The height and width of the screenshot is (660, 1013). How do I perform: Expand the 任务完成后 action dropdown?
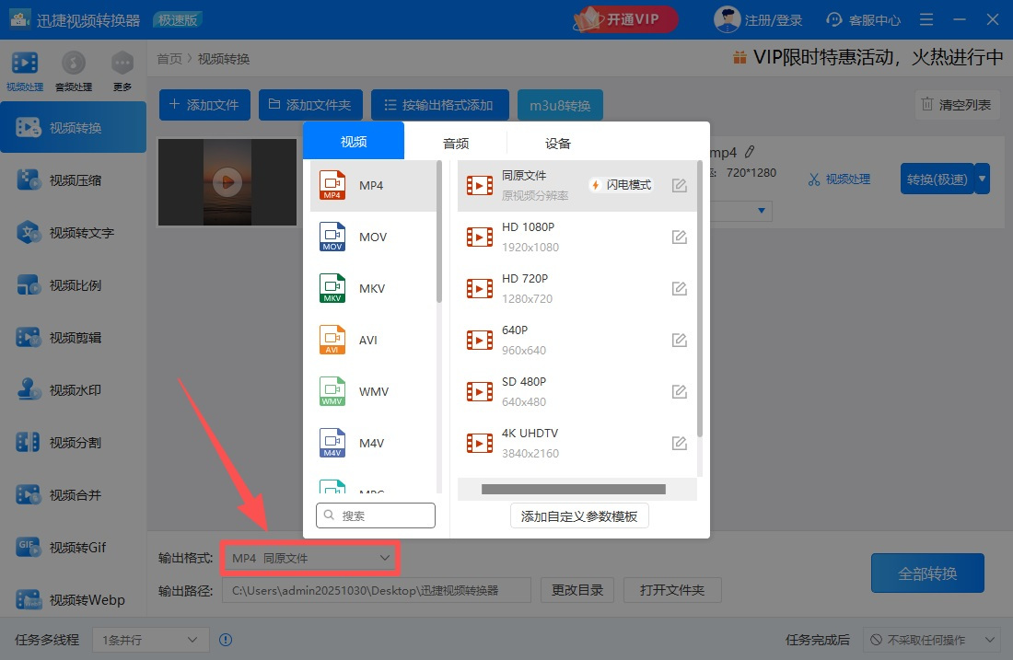930,639
